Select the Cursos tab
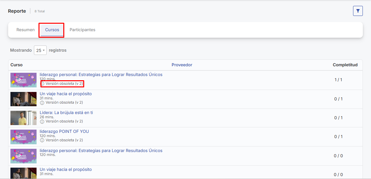The image size is (371, 179). point(52,30)
